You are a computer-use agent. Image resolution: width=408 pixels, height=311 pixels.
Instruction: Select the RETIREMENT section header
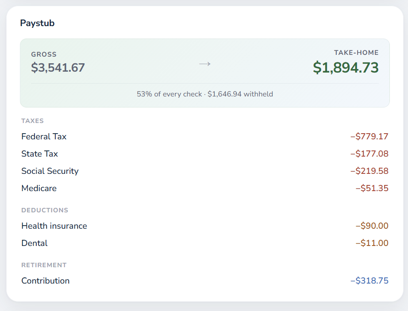tap(44, 265)
